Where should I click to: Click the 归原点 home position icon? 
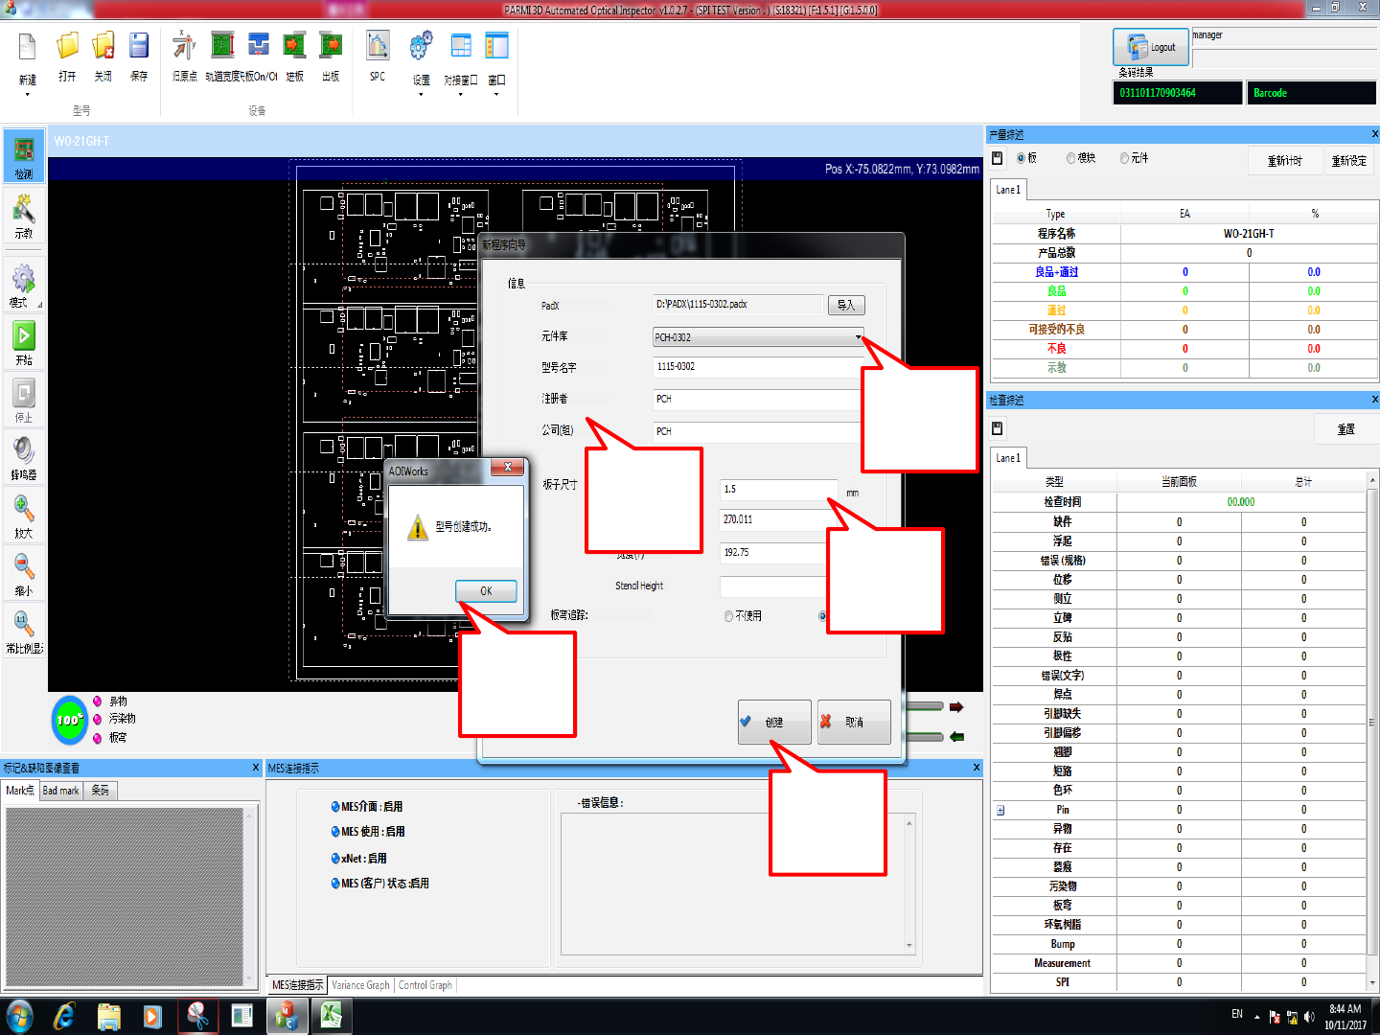[184, 46]
